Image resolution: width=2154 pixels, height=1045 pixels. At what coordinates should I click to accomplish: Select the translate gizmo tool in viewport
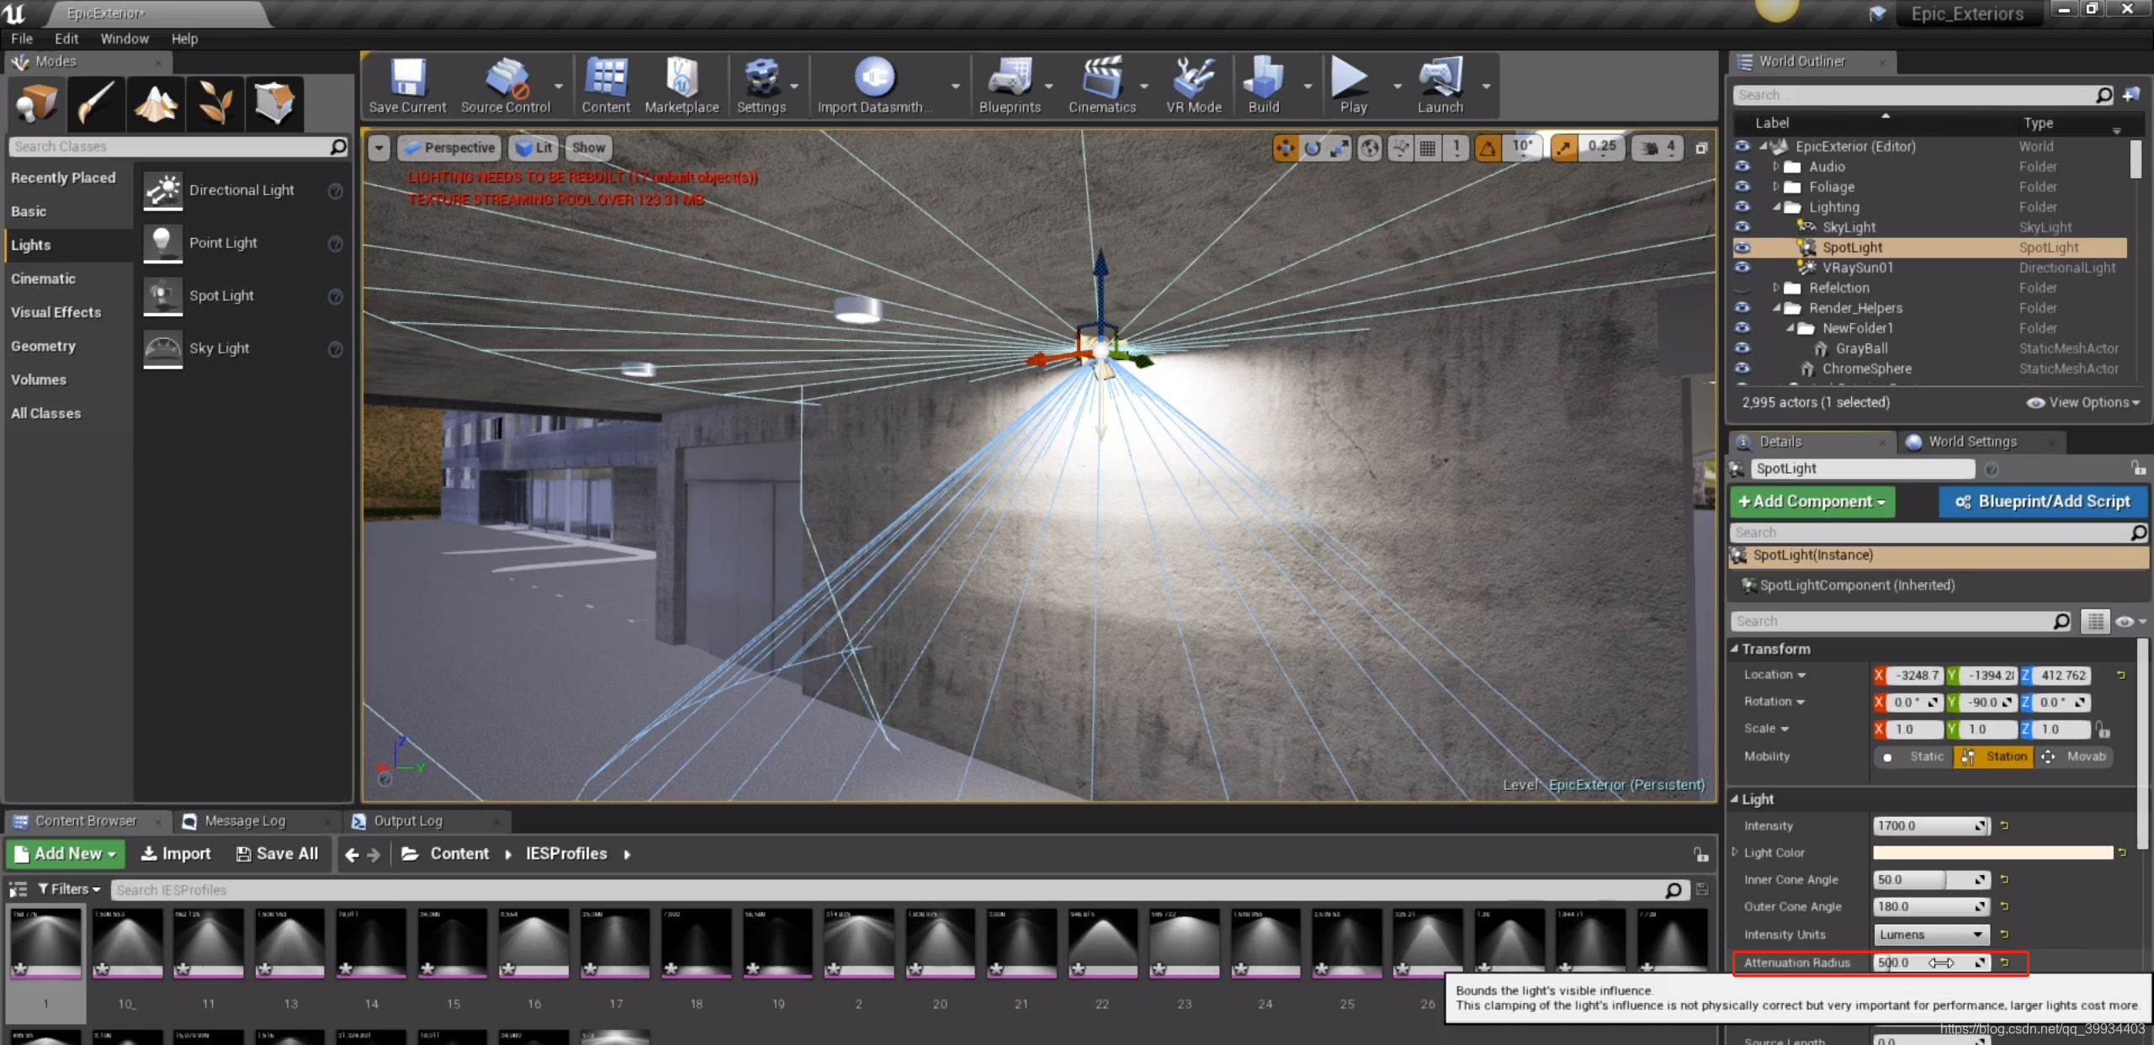[1285, 148]
